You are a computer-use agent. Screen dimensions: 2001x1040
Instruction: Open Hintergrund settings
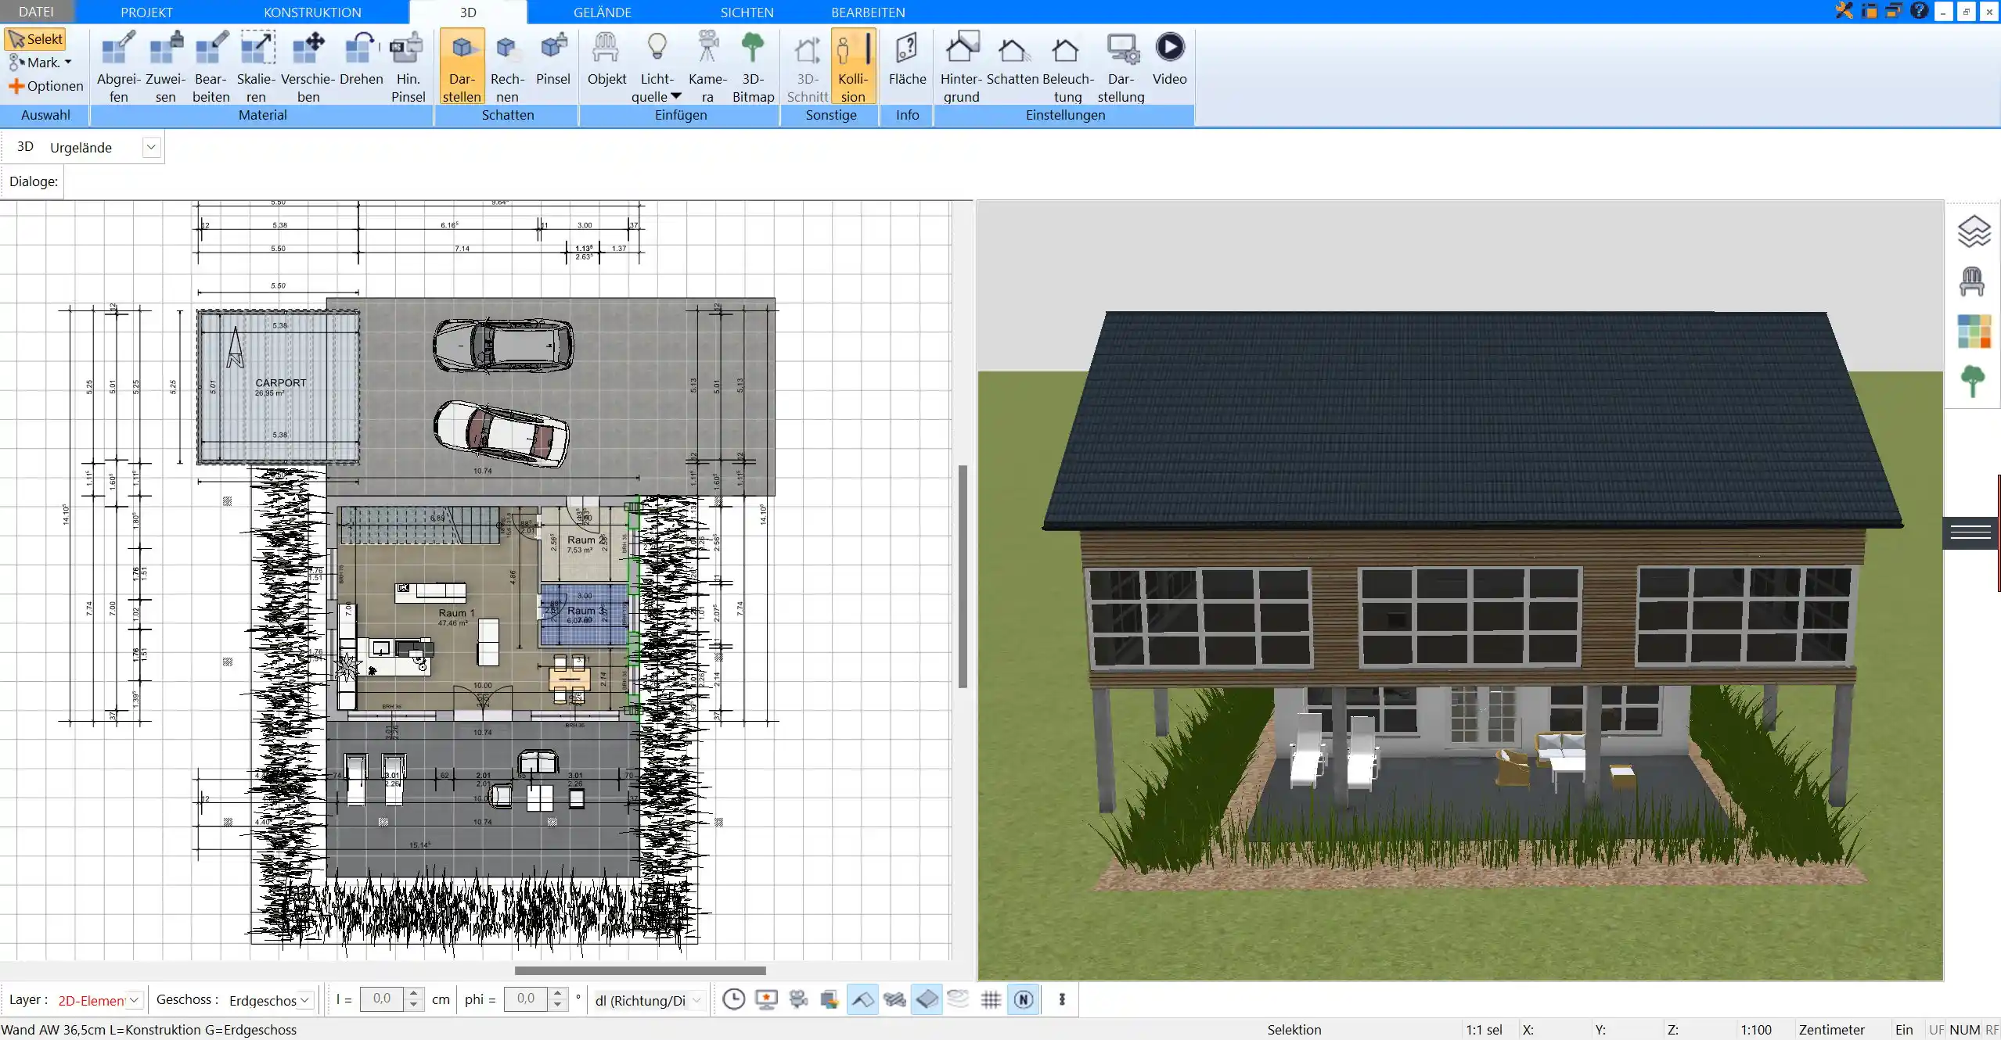[961, 66]
